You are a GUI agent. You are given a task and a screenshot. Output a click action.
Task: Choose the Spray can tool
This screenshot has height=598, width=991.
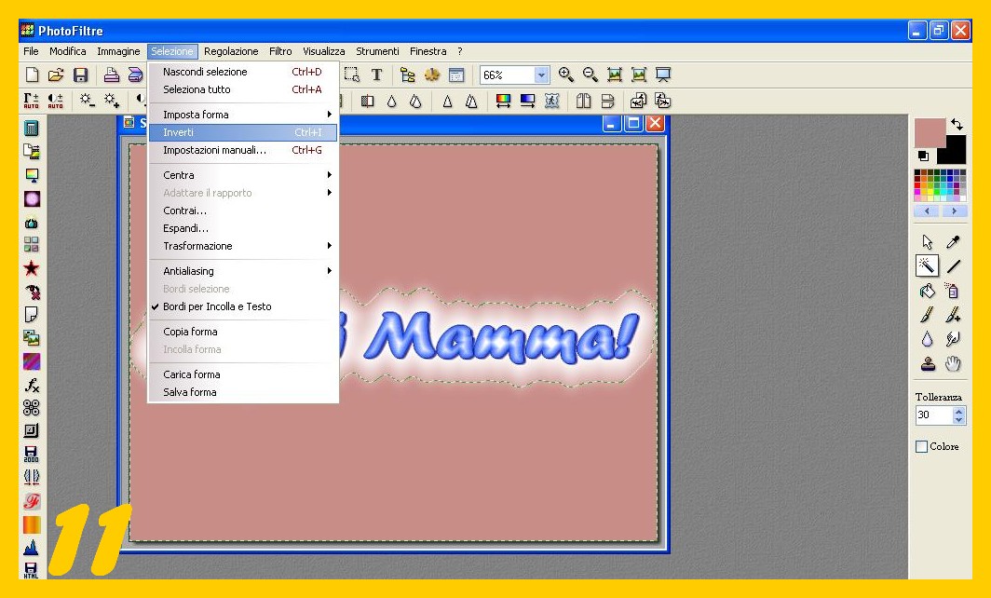pos(953,291)
